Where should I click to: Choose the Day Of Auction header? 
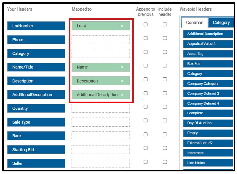click(208, 123)
